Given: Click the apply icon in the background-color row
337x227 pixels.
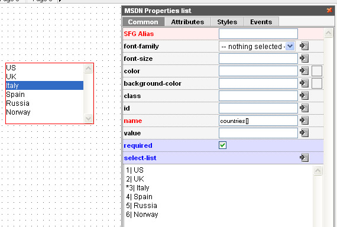Looking at the screenshot, I should click(x=304, y=83).
